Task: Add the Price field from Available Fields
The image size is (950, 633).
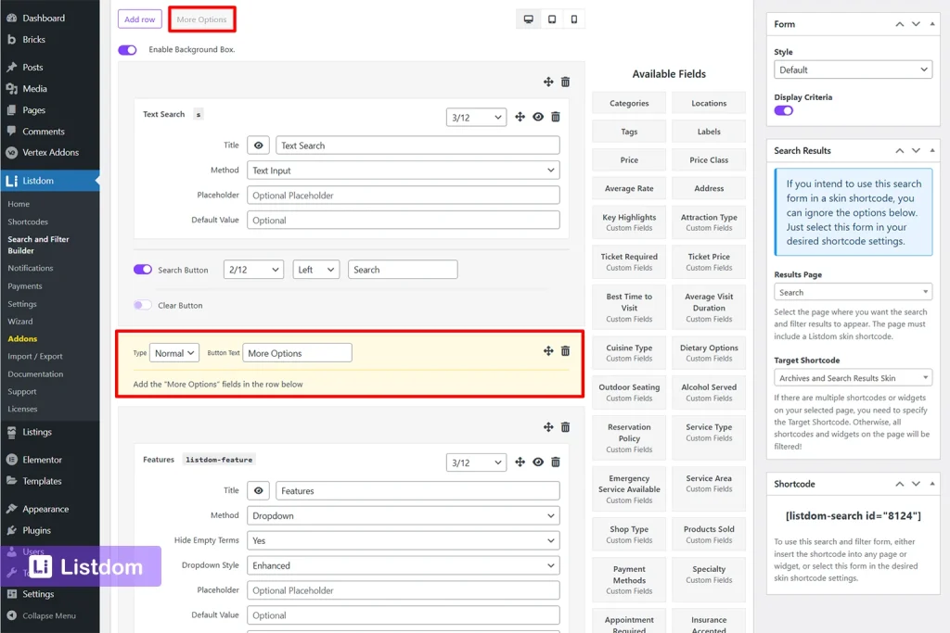Action: [629, 159]
